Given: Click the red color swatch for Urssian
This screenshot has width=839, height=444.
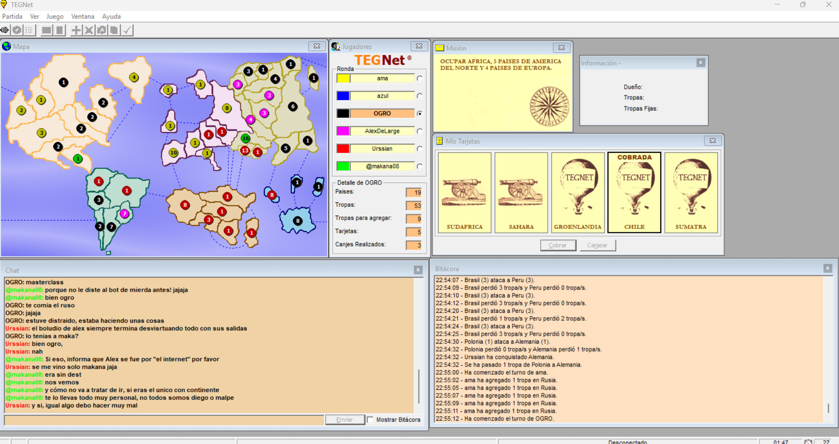Looking at the screenshot, I should coord(343,149).
